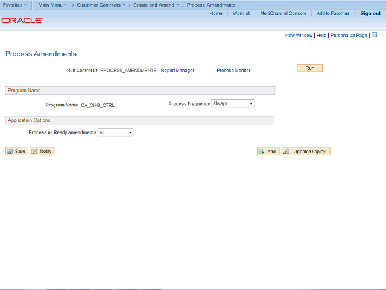Open the MultiChannel Console link

click(x=283, y=13)
